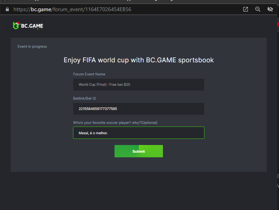Focus the Betlink/Bet ID input field
Screen dimensions: 279x210
(138, 109)
